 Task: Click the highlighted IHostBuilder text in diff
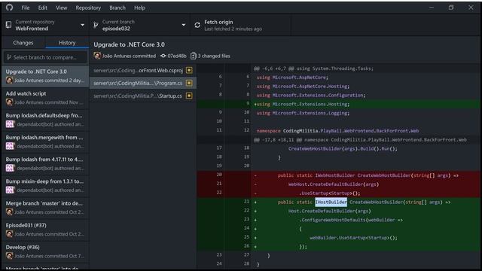pos(331,202)
